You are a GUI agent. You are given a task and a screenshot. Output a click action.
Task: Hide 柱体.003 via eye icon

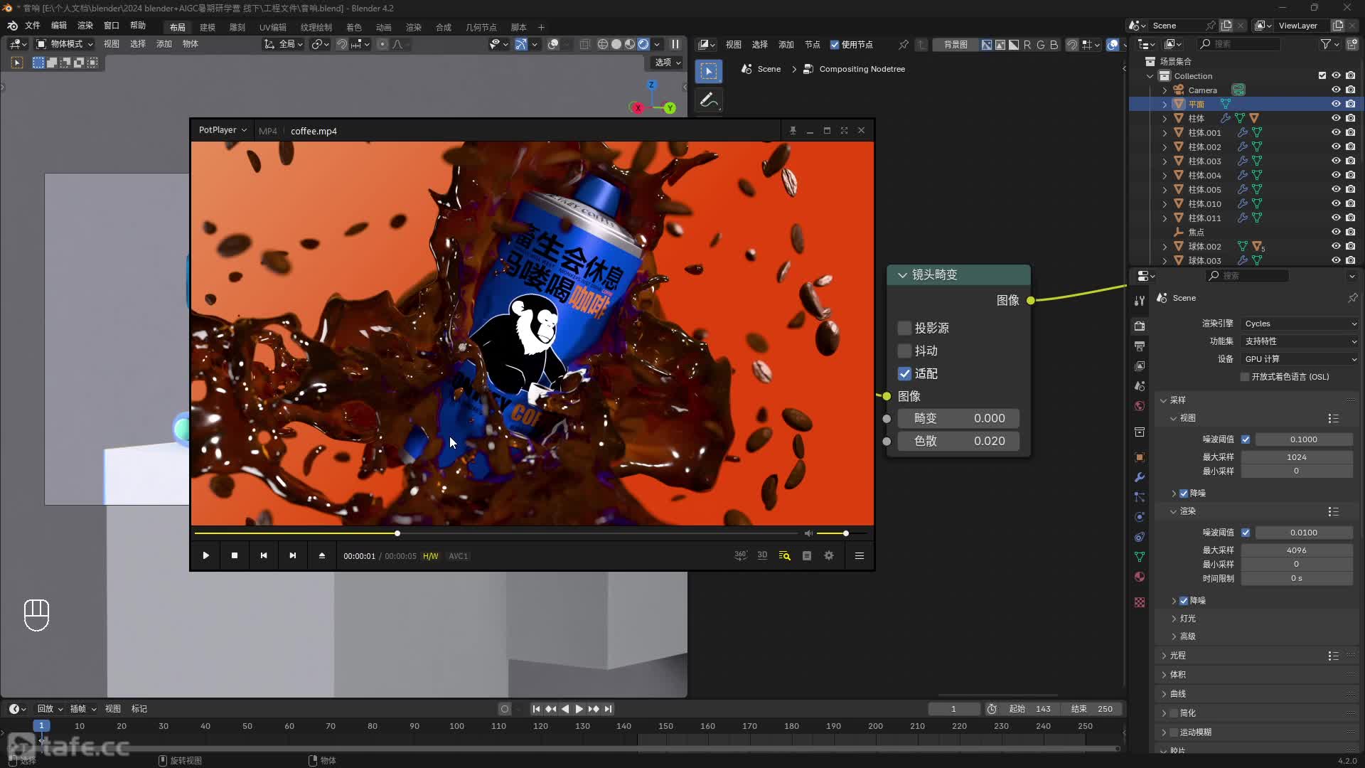(1336, 161)
